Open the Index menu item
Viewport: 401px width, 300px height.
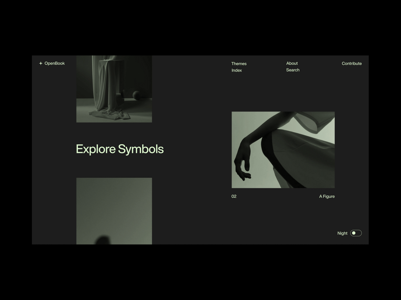click(237, 70)
